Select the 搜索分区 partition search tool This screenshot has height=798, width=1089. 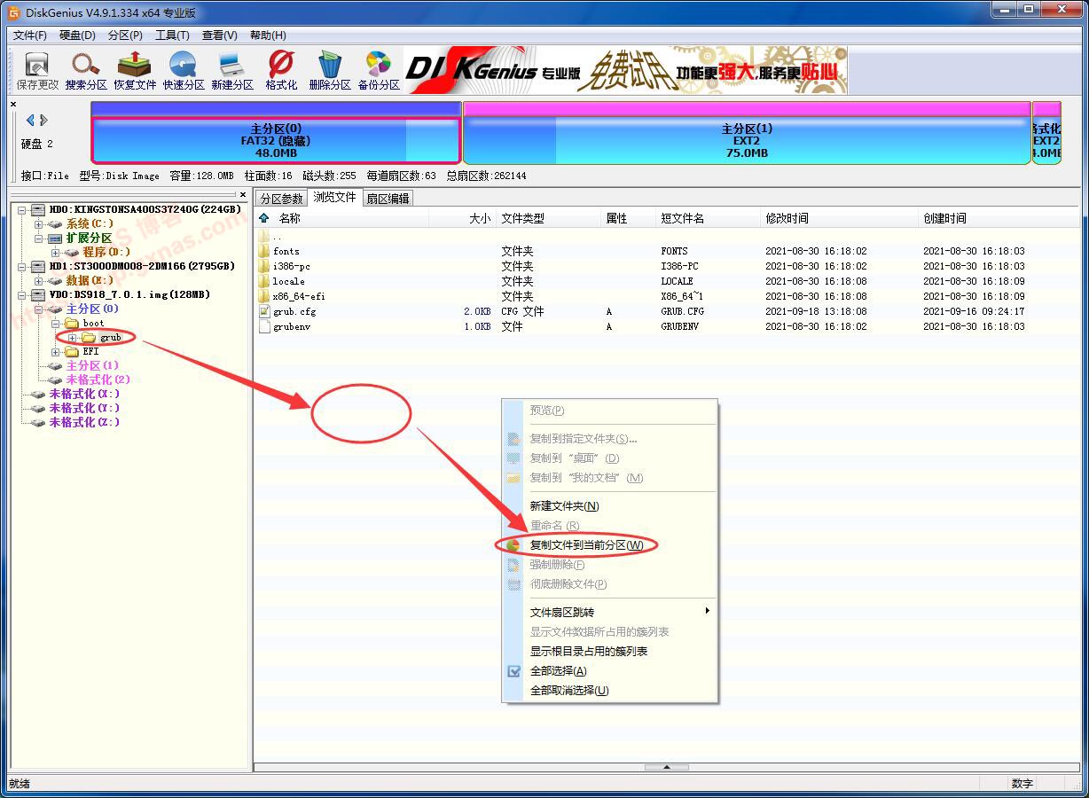[x=84, y=69]
